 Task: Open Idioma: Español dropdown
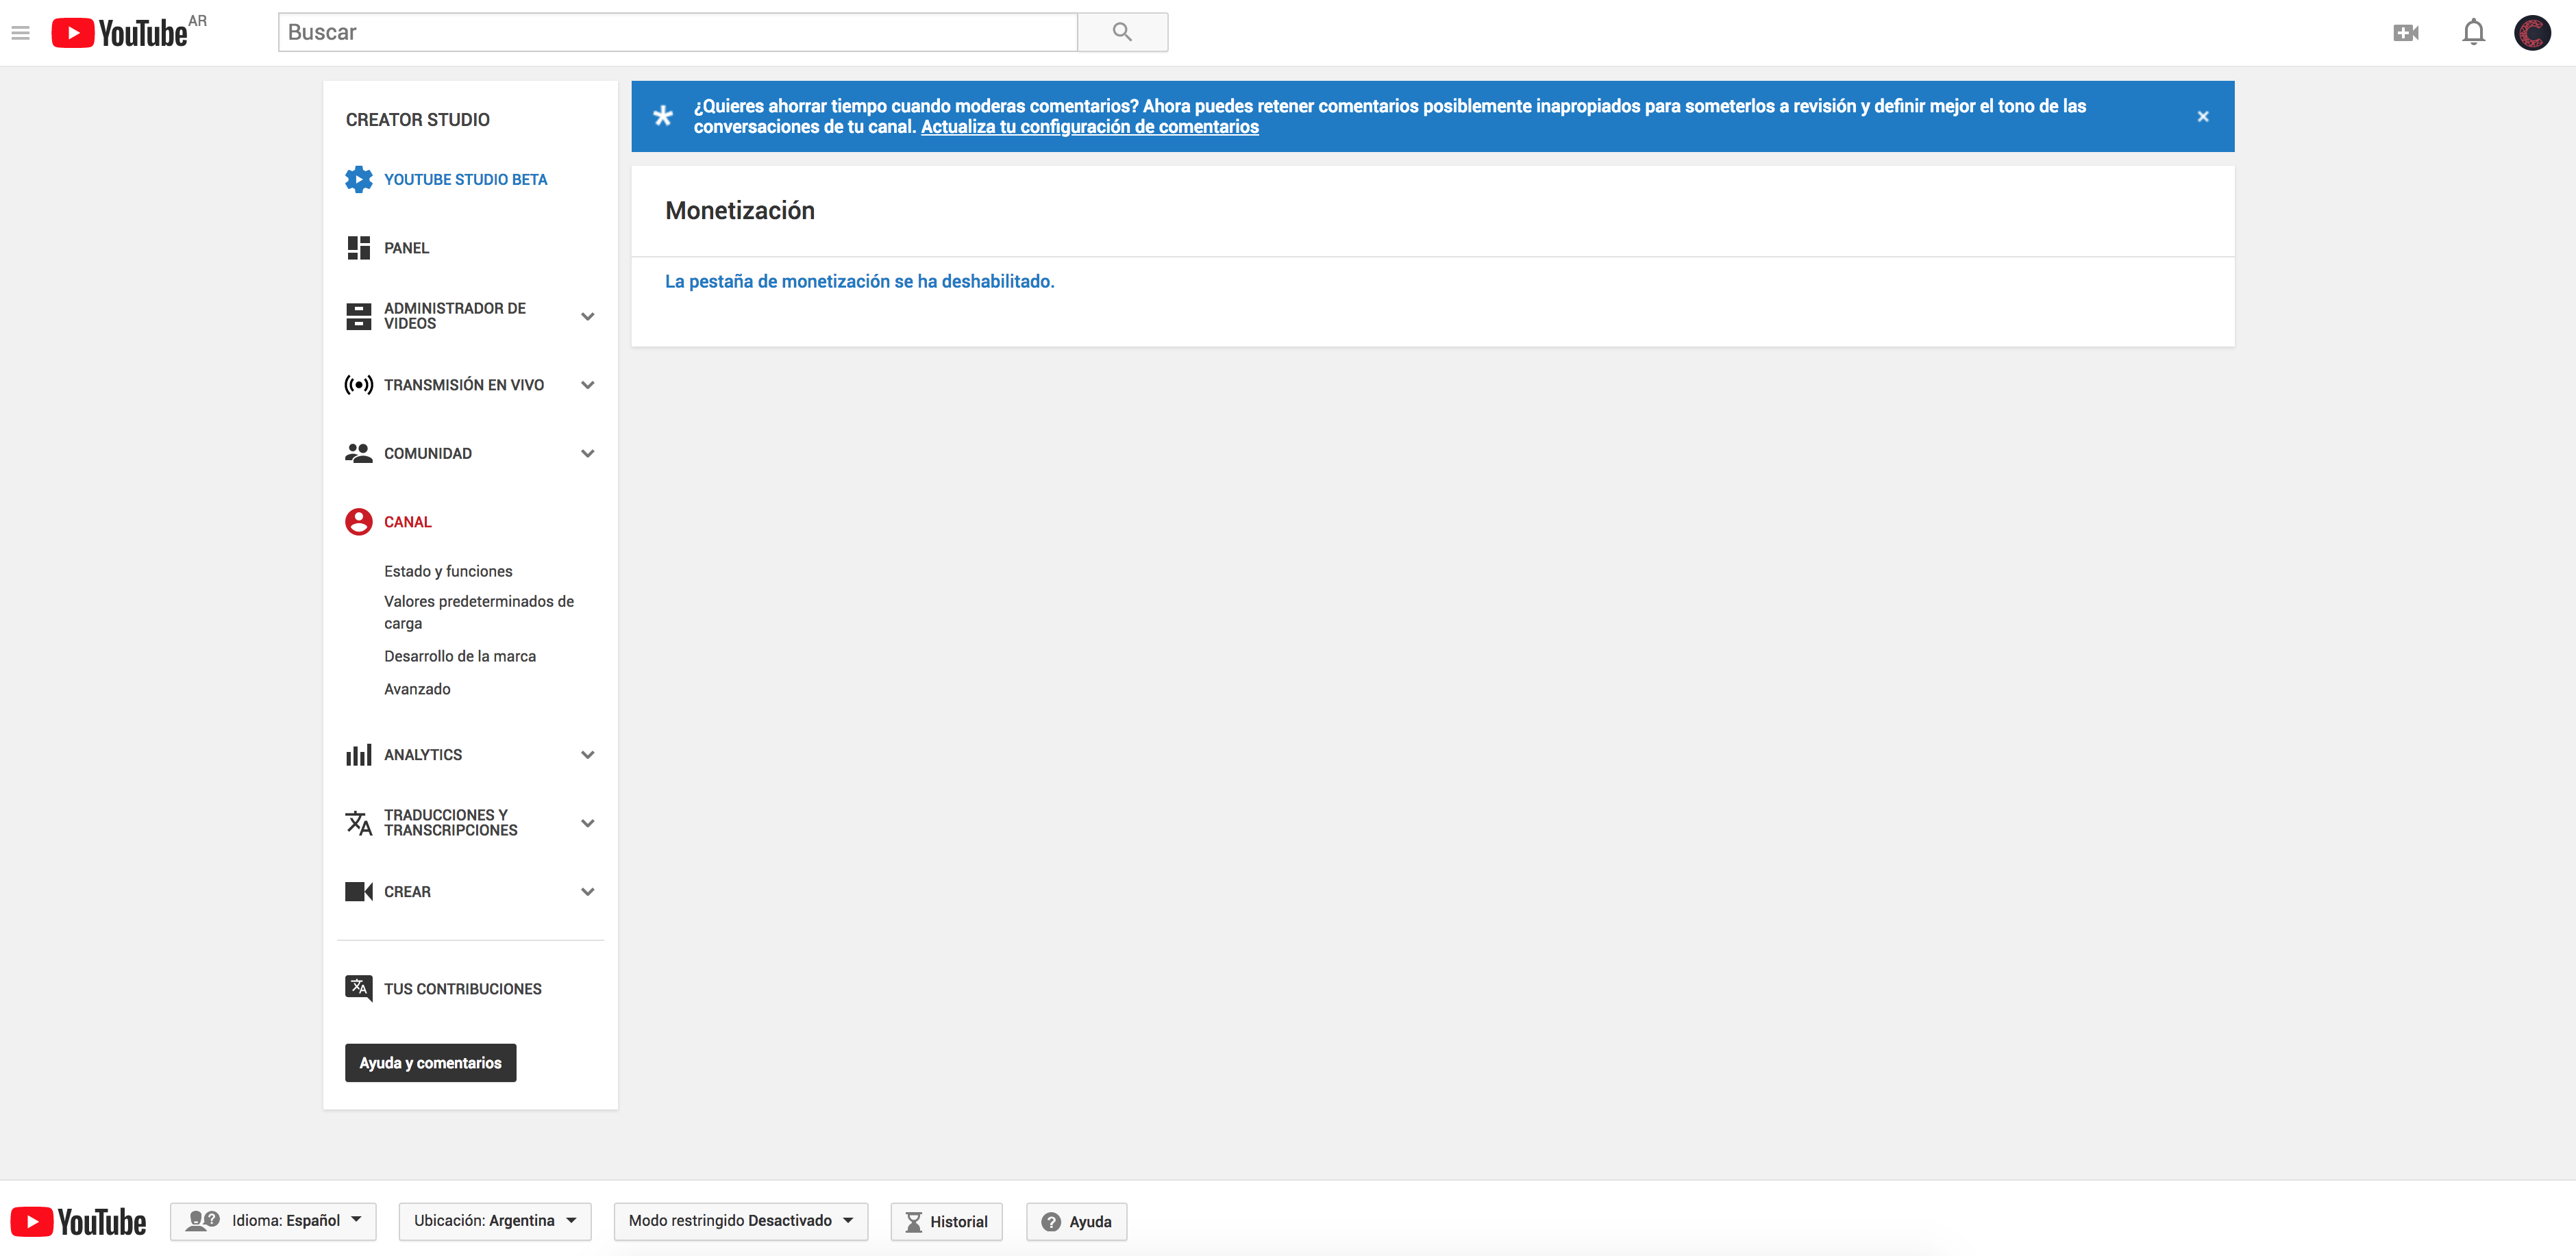[273, 1221]
